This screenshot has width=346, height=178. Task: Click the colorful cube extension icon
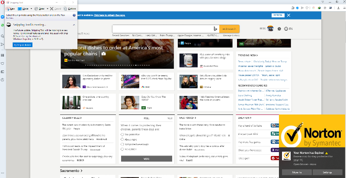pyautogui.click(x=313, y=8)
